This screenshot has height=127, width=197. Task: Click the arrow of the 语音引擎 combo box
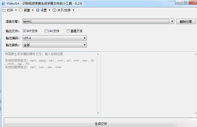[172, 21]
